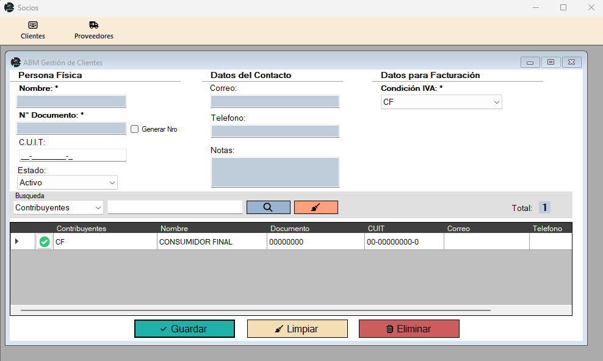The height and width of the screenshot is (361, 603).
Task: Maximize the ABM Gestión de Clientes inner window
Action: pyautogui.click(x=551, y=62)
